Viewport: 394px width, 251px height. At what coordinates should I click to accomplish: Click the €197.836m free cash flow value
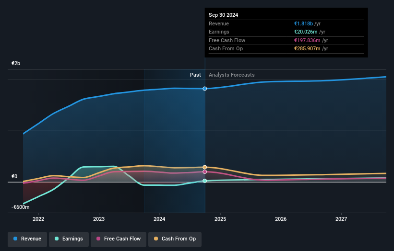tap(307, 40)
